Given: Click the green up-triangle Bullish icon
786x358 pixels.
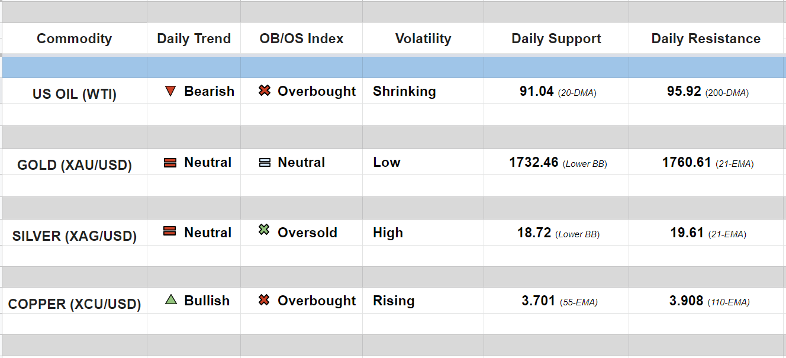Looking at the screenshot, I should pyautogui.click(x=171, y=300).
